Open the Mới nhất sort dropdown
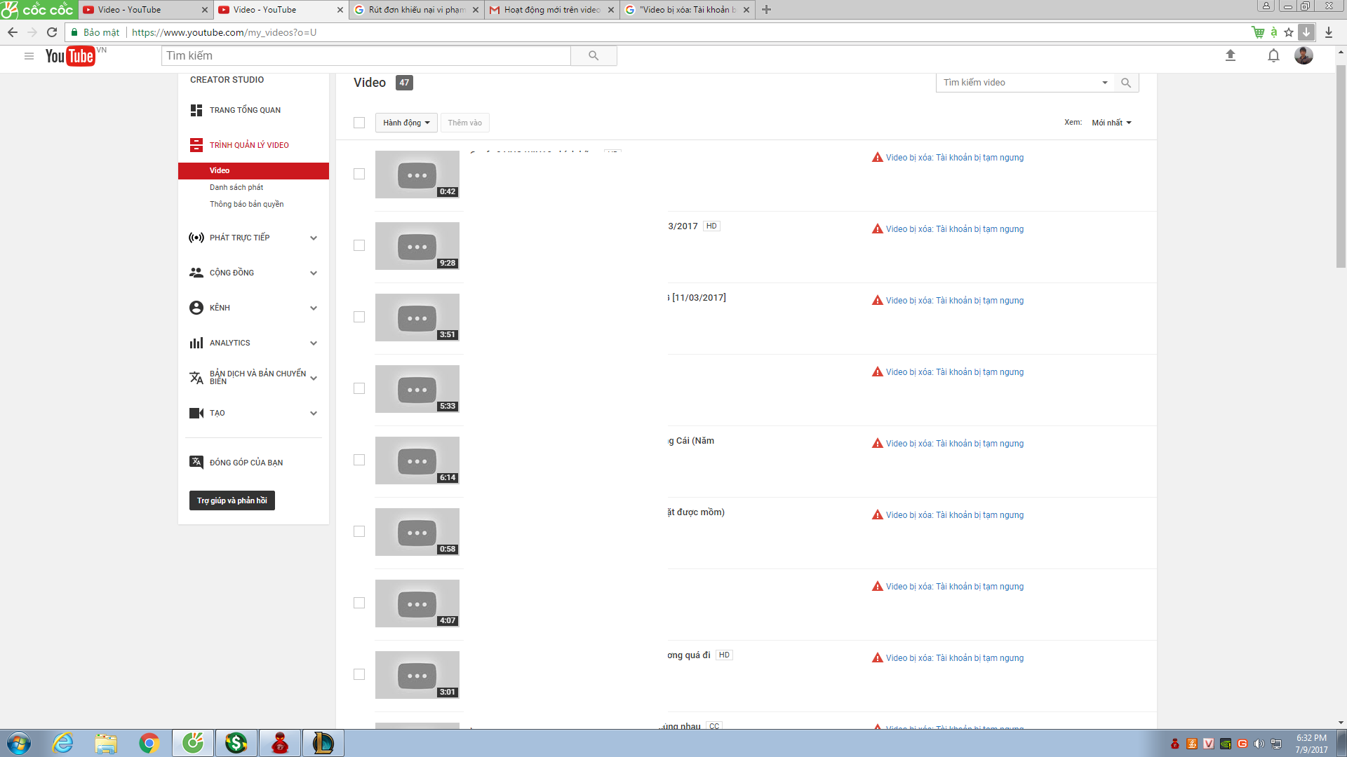This screenshot has width=1347, height=757. [x=1111, y=123]
